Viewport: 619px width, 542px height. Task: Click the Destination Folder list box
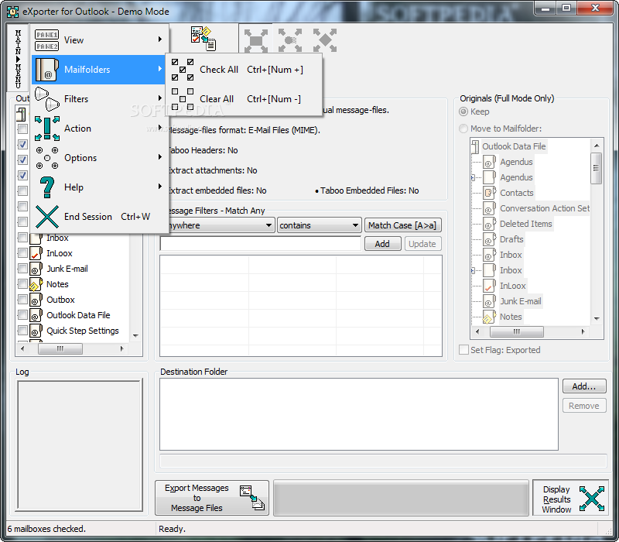tap(359, 414)
